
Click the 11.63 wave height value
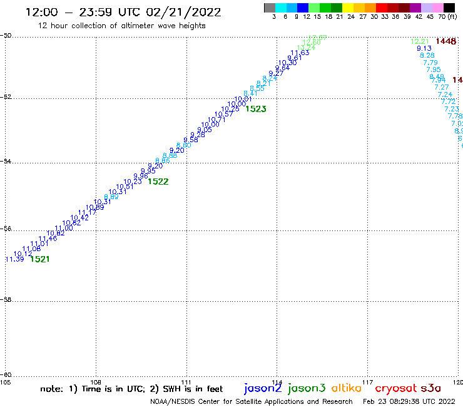(300, 53)
